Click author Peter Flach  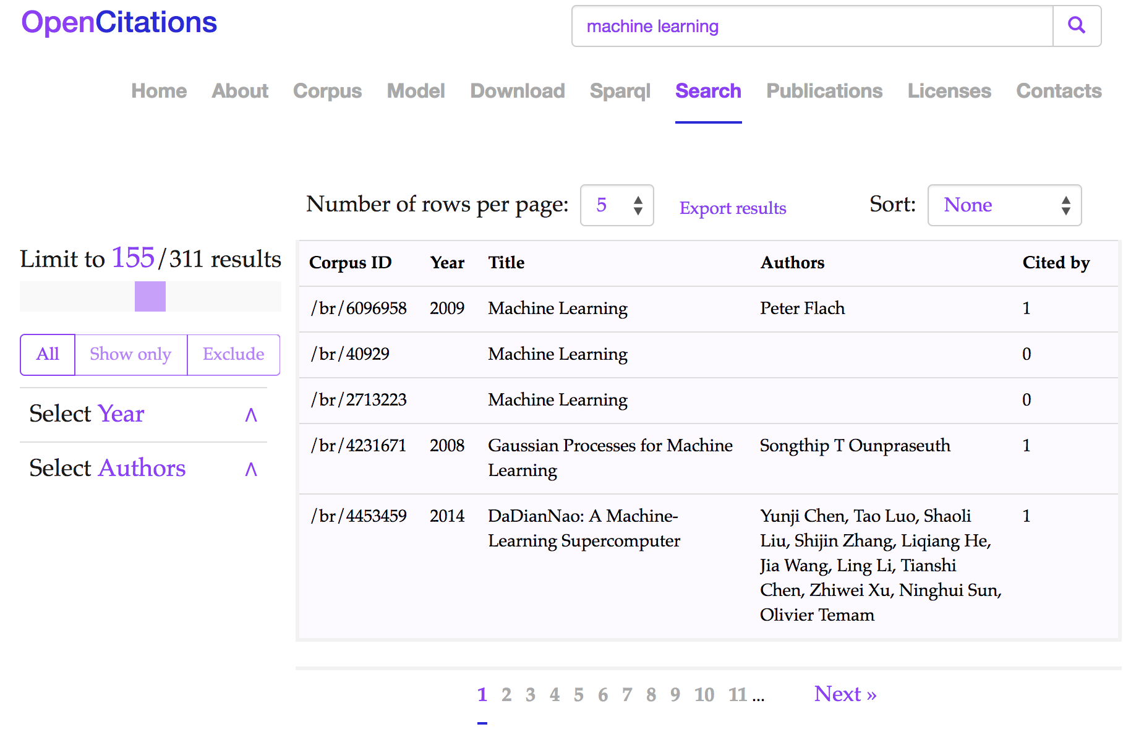[802, 309]
